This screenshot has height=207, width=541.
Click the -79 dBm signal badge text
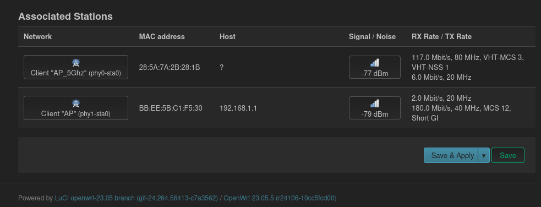tap(375, 114)
